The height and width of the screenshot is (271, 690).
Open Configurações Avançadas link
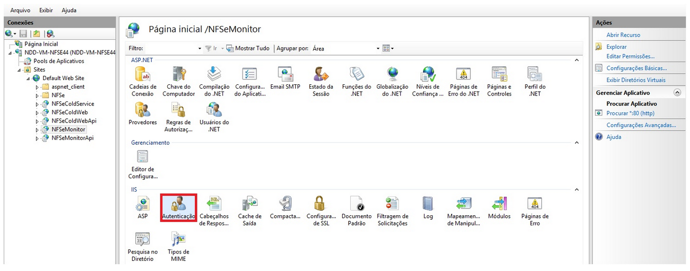(641, 125)
